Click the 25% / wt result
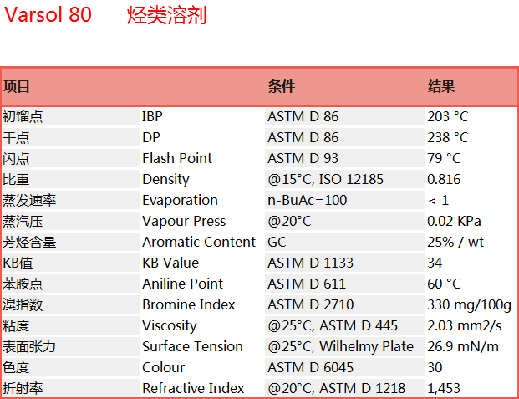 pos(455,242)
